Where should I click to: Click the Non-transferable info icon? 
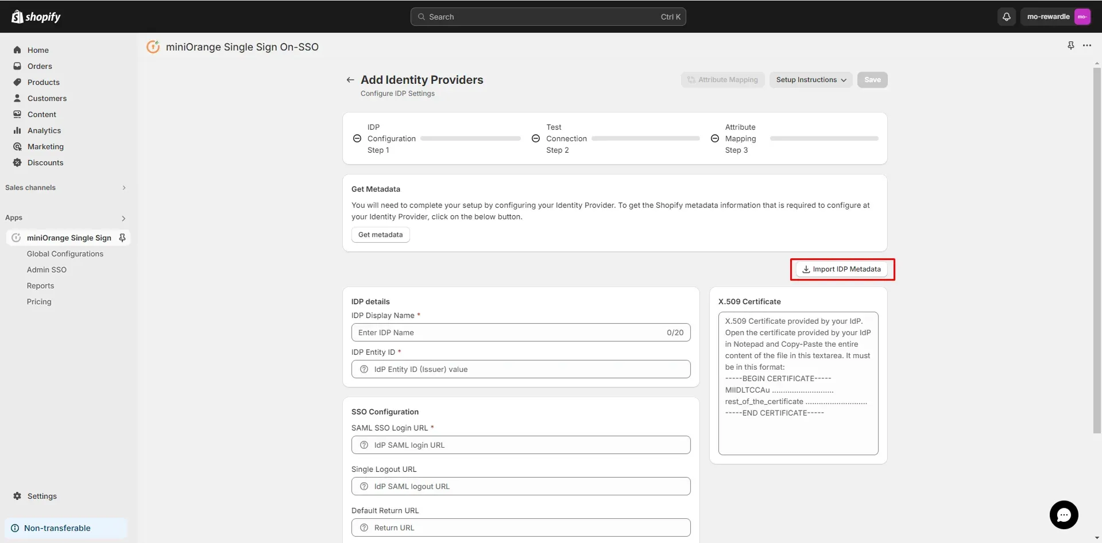click(15, 528)
